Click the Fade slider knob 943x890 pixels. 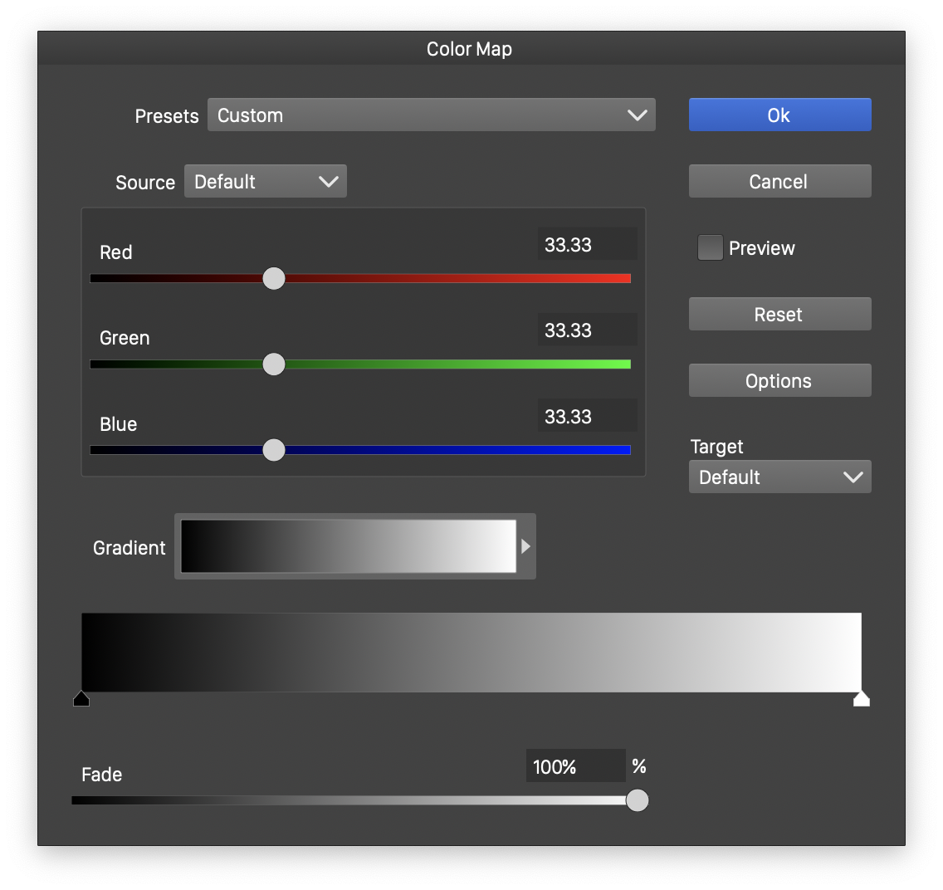(638, 800)
